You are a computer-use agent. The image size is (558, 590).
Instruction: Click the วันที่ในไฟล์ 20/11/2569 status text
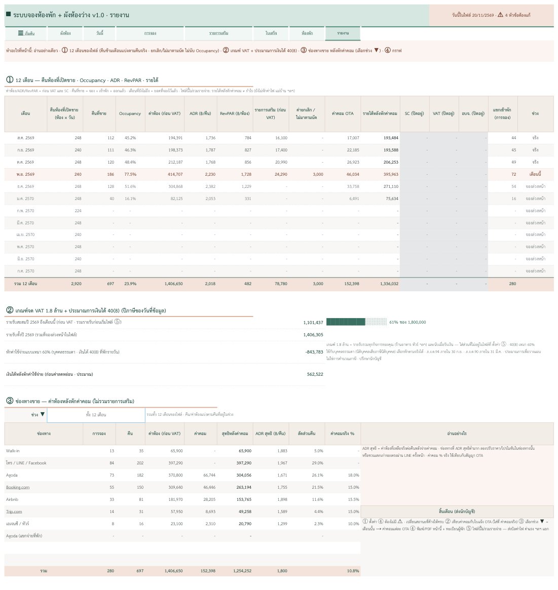(473, 15)
